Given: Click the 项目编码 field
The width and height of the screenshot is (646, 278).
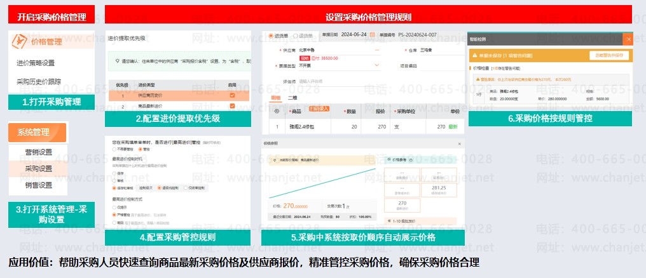Looking at the screenshot, I should (442, 66).
